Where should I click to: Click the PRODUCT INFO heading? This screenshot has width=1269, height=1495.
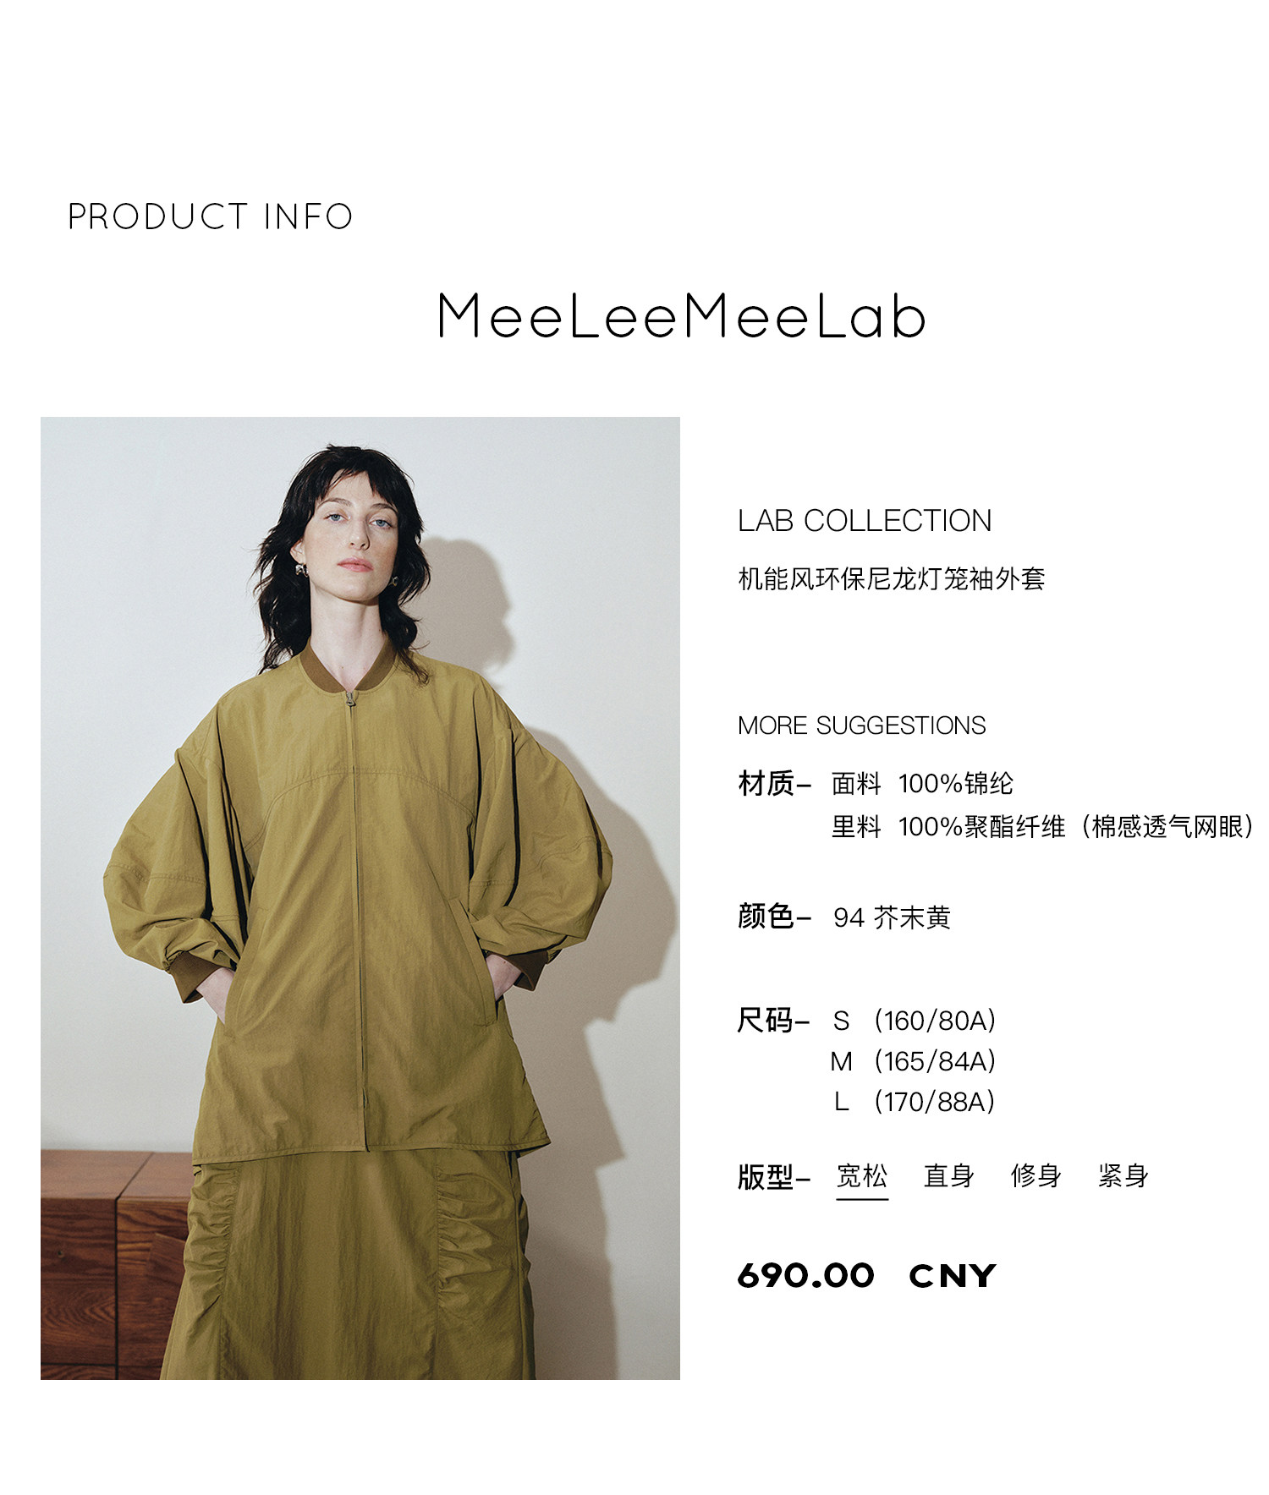[210, 216]
